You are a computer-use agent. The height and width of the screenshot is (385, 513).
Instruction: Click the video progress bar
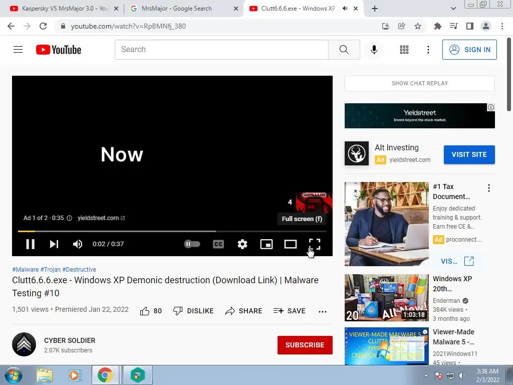pos(172,231)
